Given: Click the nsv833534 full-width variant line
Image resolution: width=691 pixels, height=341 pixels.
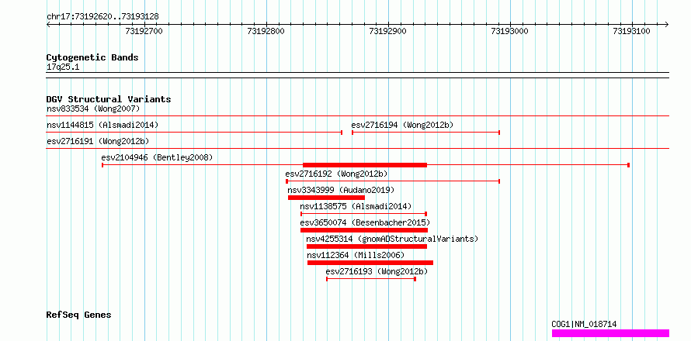Looking at the screenshot, I should pos(358,116).
